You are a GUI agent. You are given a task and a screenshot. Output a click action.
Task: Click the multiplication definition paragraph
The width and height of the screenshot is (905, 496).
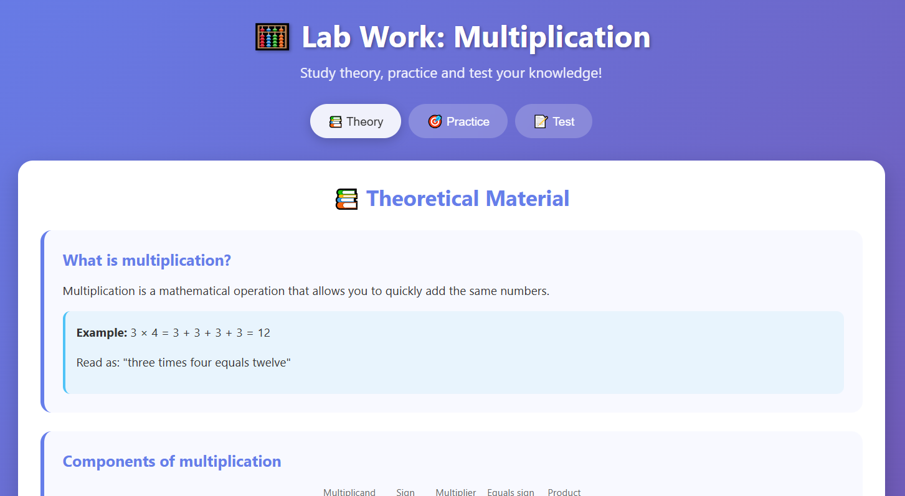coord(306,291)
